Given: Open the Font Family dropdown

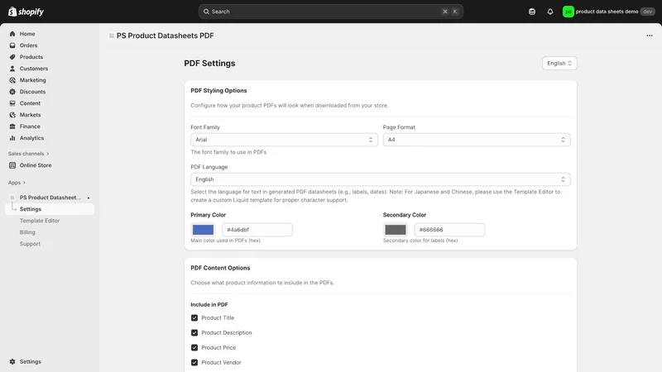Looking at the screenshot, I should point(284,140).
